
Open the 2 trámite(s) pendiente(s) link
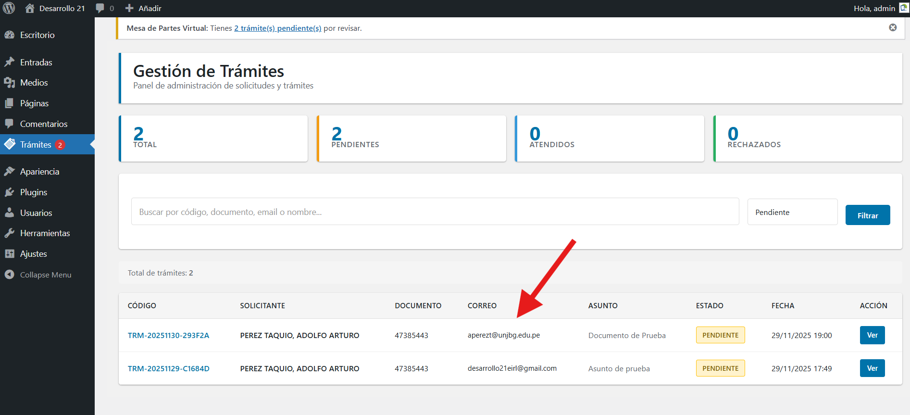coord(277,28)
